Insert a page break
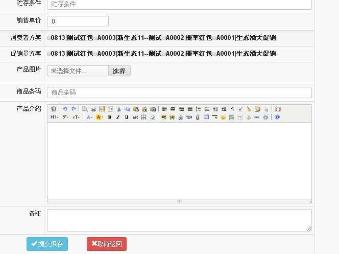 pyautogui.click(x=240, y=117)
